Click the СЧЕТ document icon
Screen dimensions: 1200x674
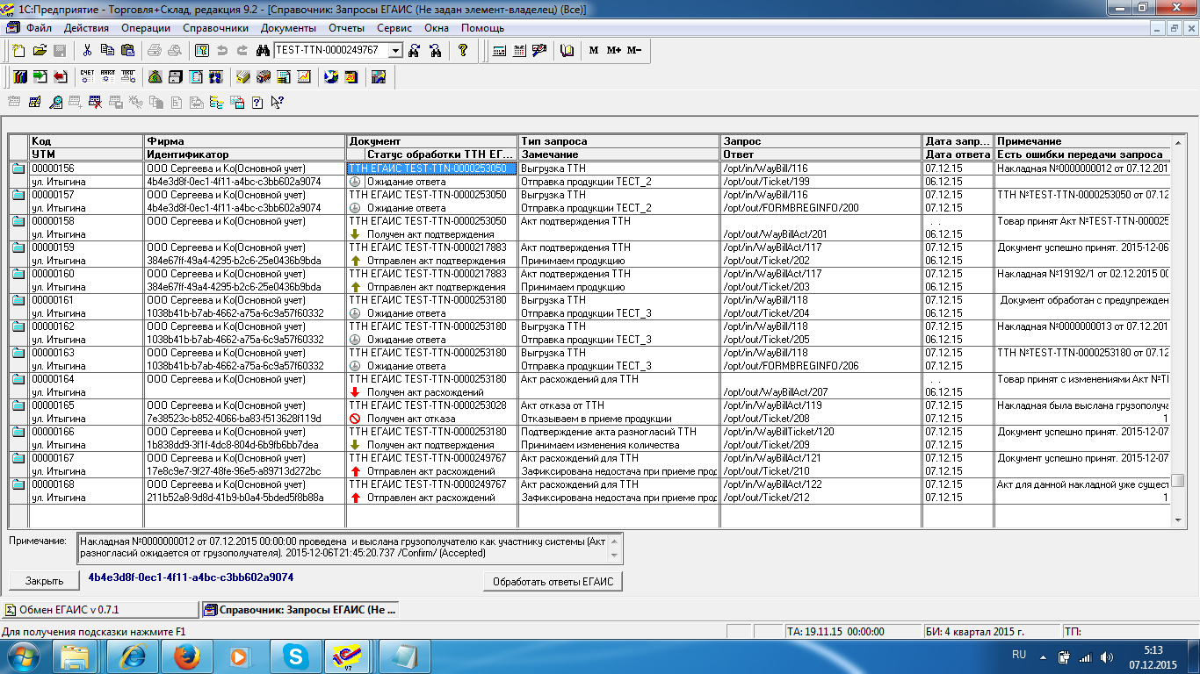[87, 77]
